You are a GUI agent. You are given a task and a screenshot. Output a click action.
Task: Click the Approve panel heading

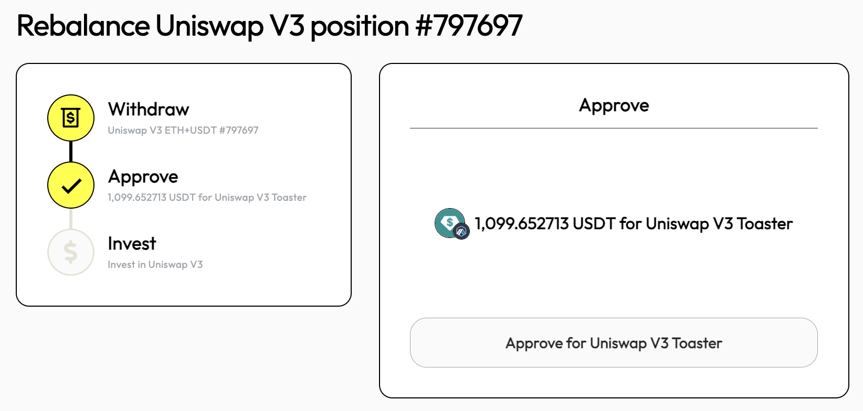pos(614,105)
